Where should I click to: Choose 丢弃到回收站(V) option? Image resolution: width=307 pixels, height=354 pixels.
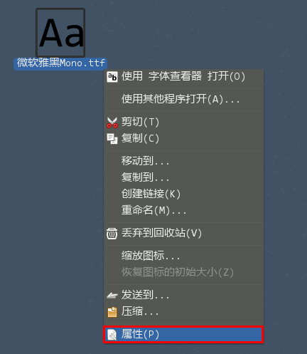(183, 233)
